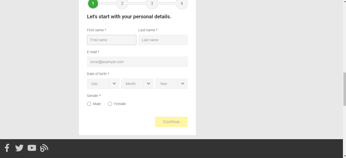Open the blog feed icon
The width and height of the screenshot is (346, 158).
(x=44, y=148)
